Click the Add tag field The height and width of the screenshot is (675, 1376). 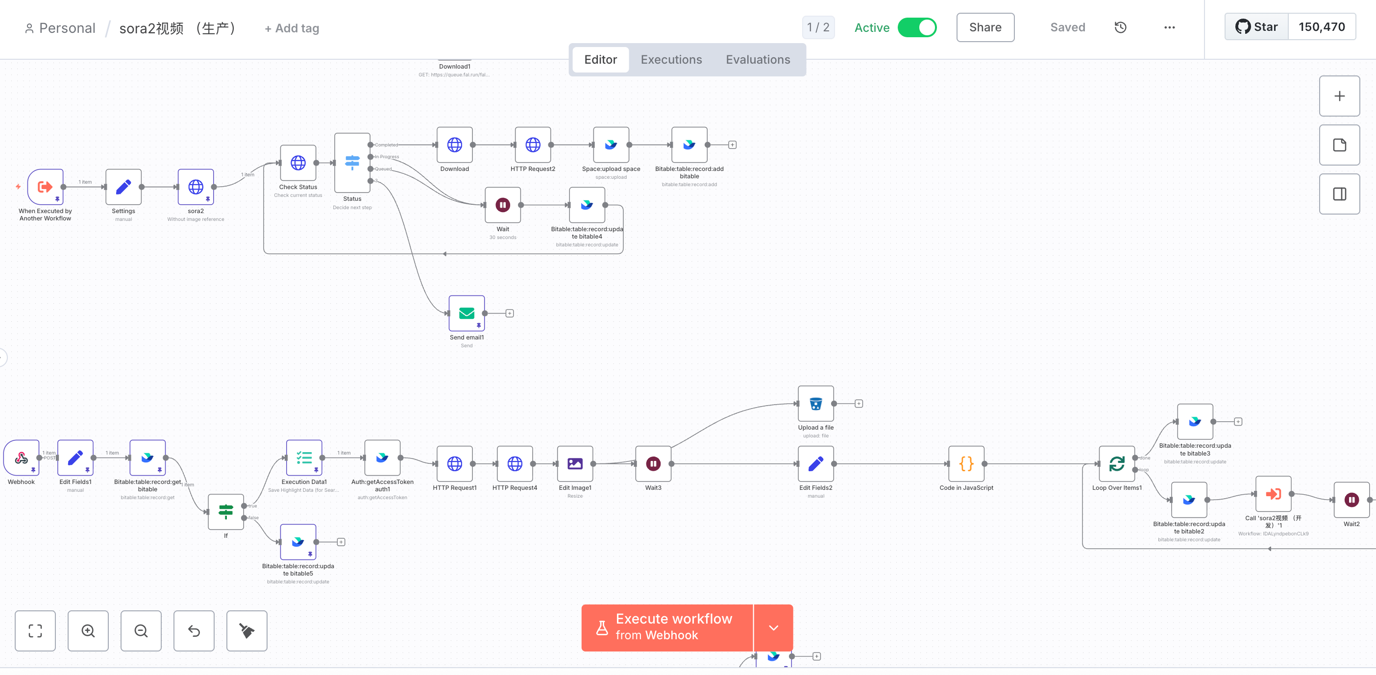click(292, 28)
